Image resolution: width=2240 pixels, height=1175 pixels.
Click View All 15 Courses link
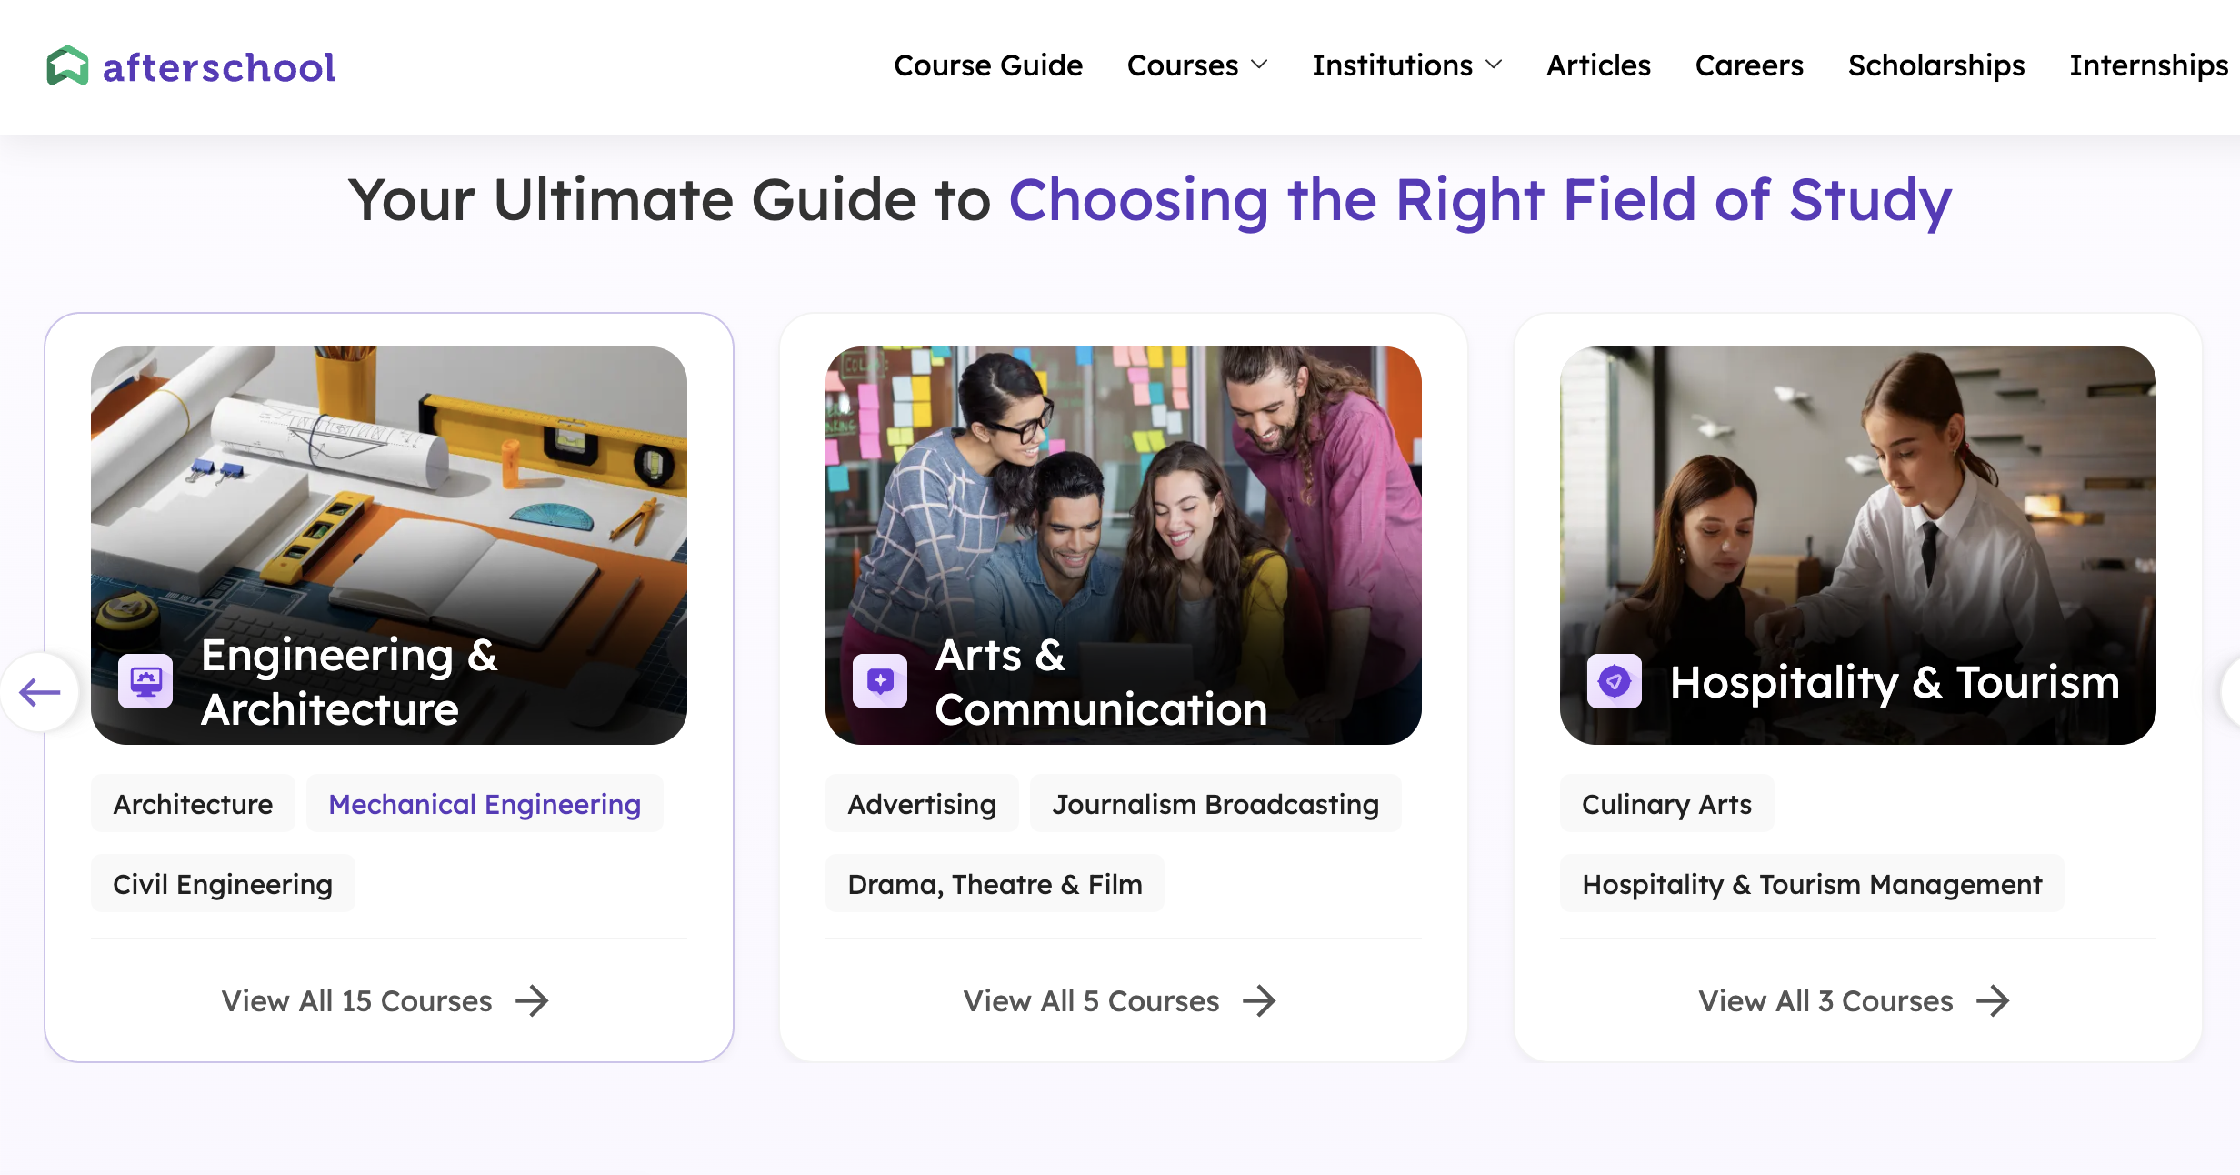point(357,1001)
